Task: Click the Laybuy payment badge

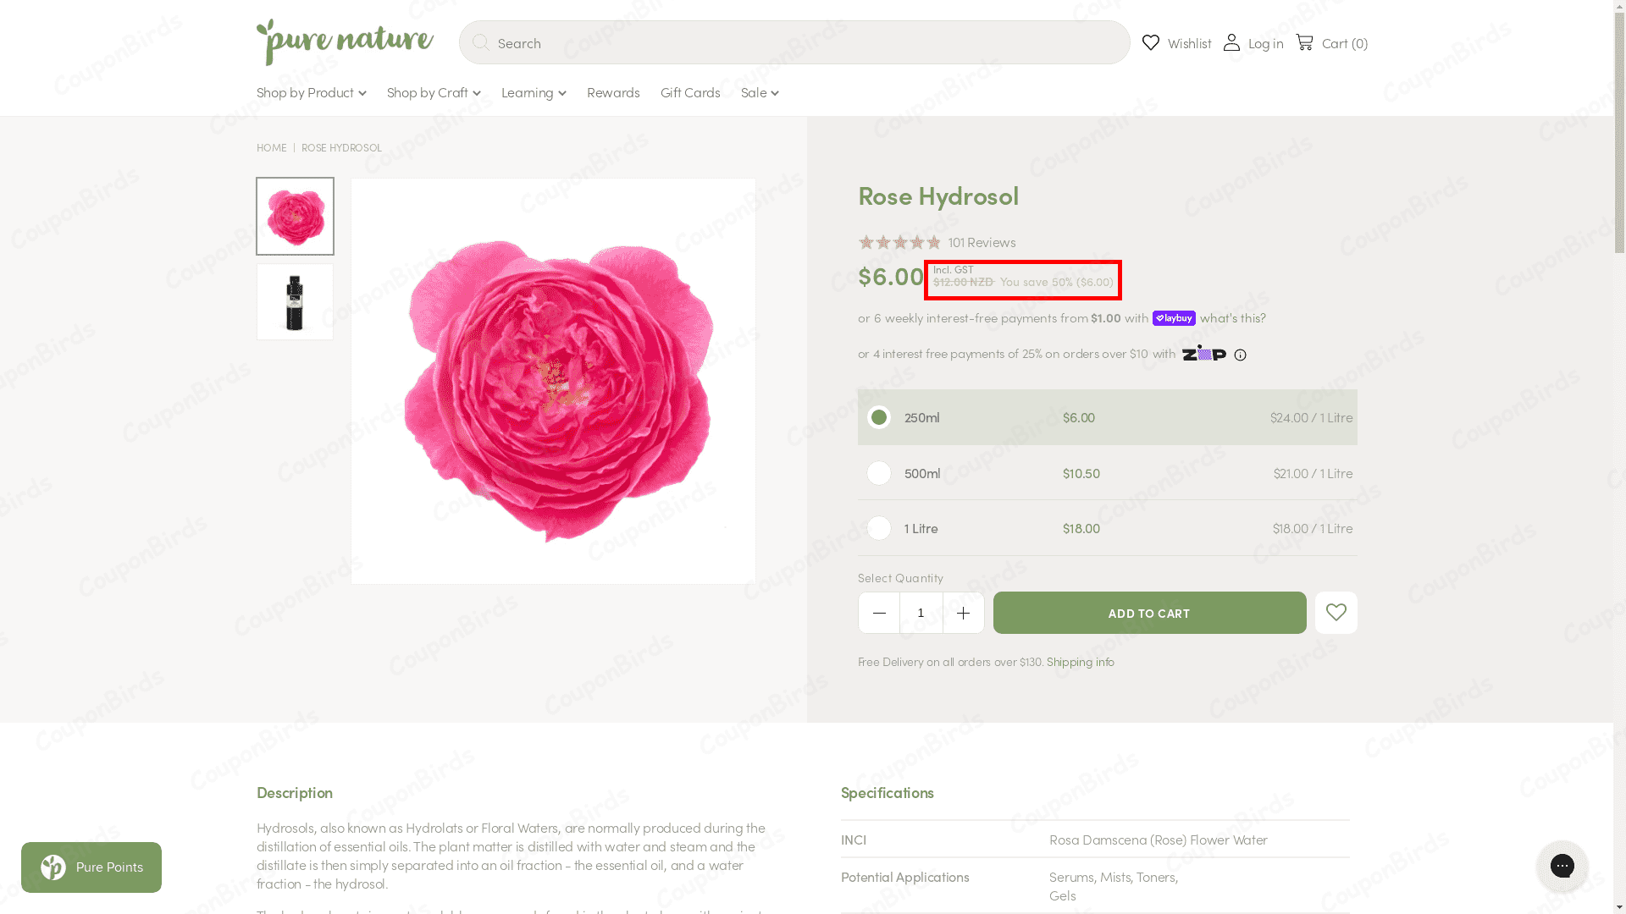Action: 1174,318
